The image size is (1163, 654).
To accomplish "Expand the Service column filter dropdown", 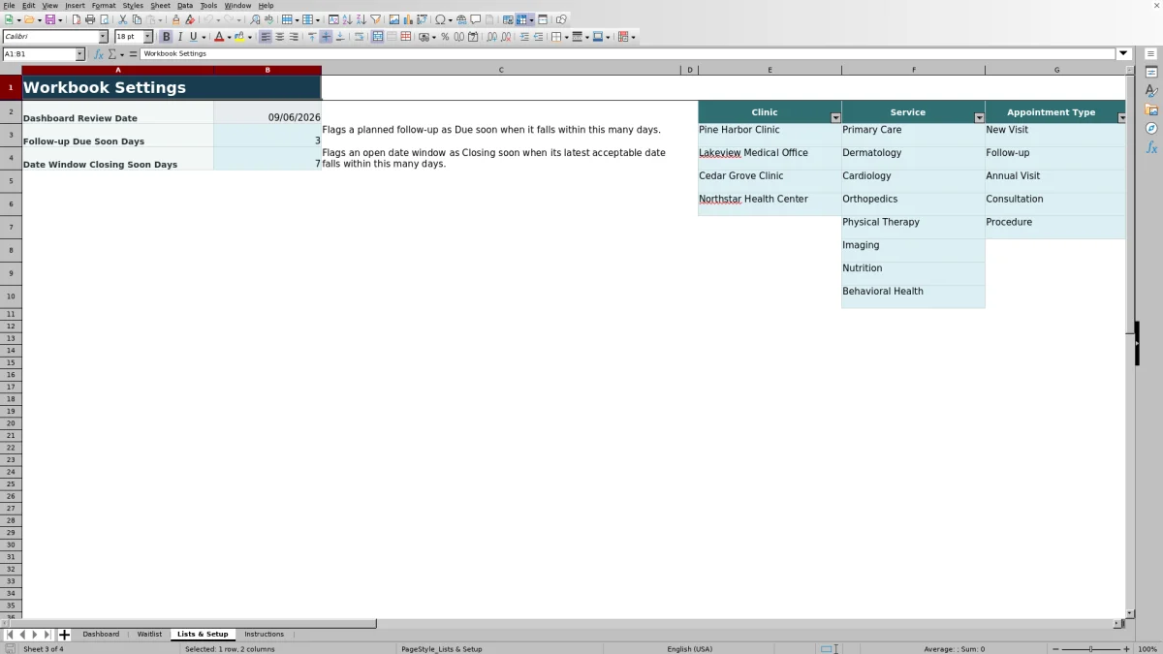I will click(979, 117).
